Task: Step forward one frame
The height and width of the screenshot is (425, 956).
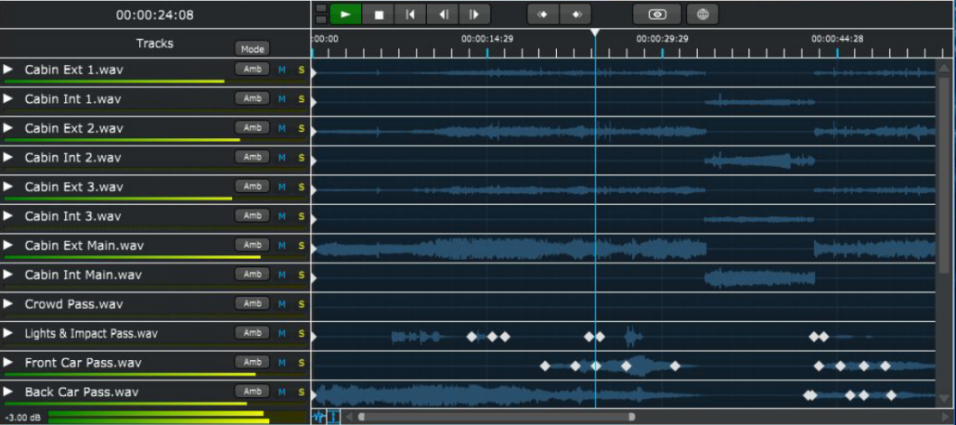Action: (473, 14)
